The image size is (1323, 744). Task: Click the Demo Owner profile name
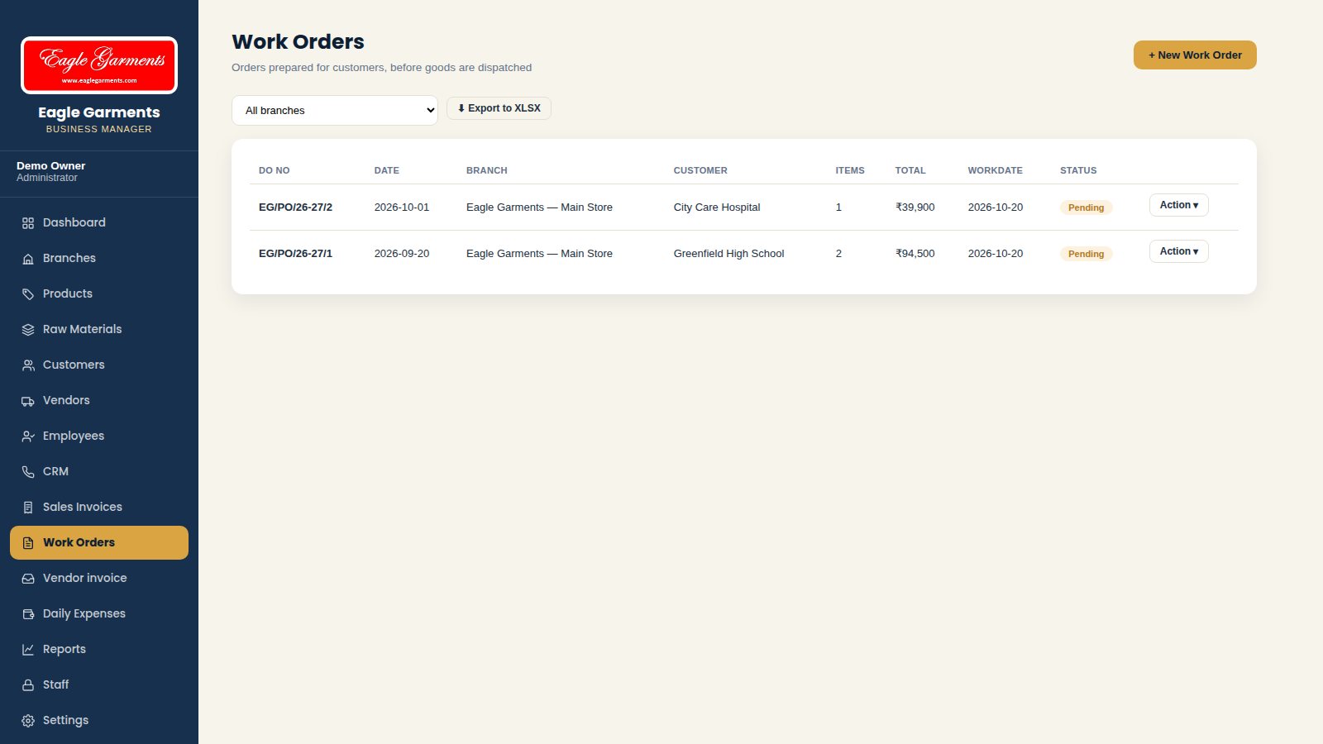tap(50, 165)
